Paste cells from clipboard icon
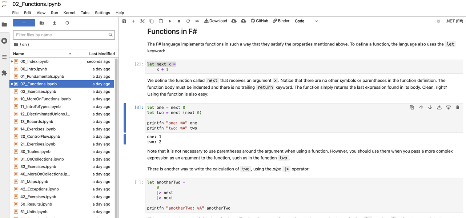The image size is (466, 218). (161, 21)
